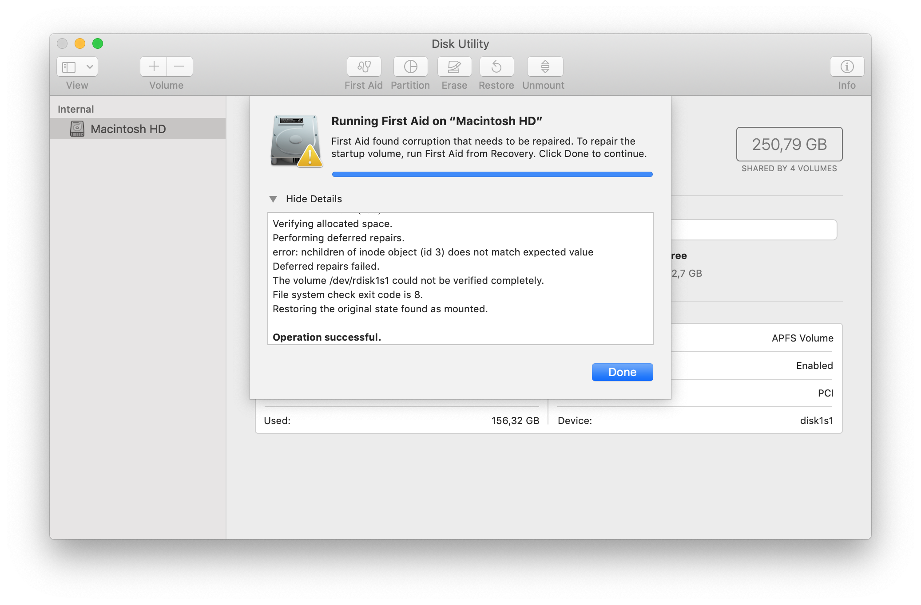Click Done to close the First Aid dialog
The height and width of the screenshot is (605, 921).
pos(622,372)
